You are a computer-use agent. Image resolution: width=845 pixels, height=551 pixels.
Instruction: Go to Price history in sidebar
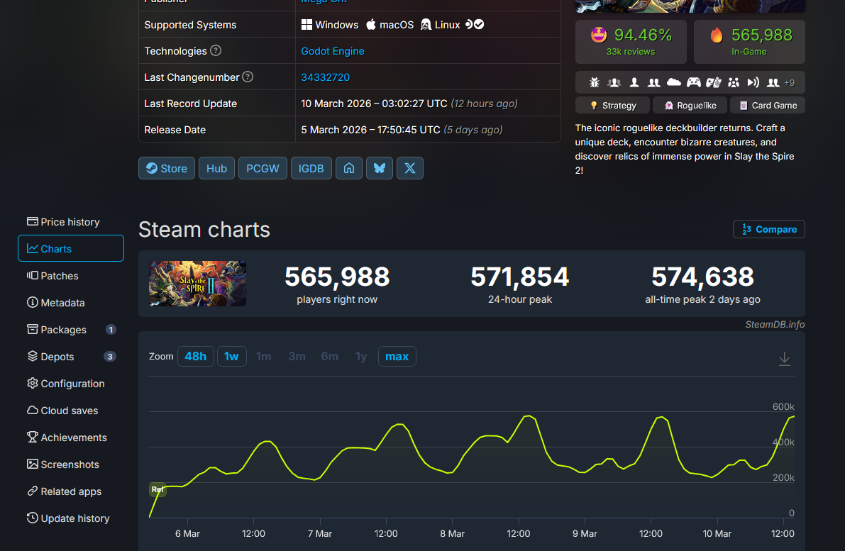(x=71, y=222)
